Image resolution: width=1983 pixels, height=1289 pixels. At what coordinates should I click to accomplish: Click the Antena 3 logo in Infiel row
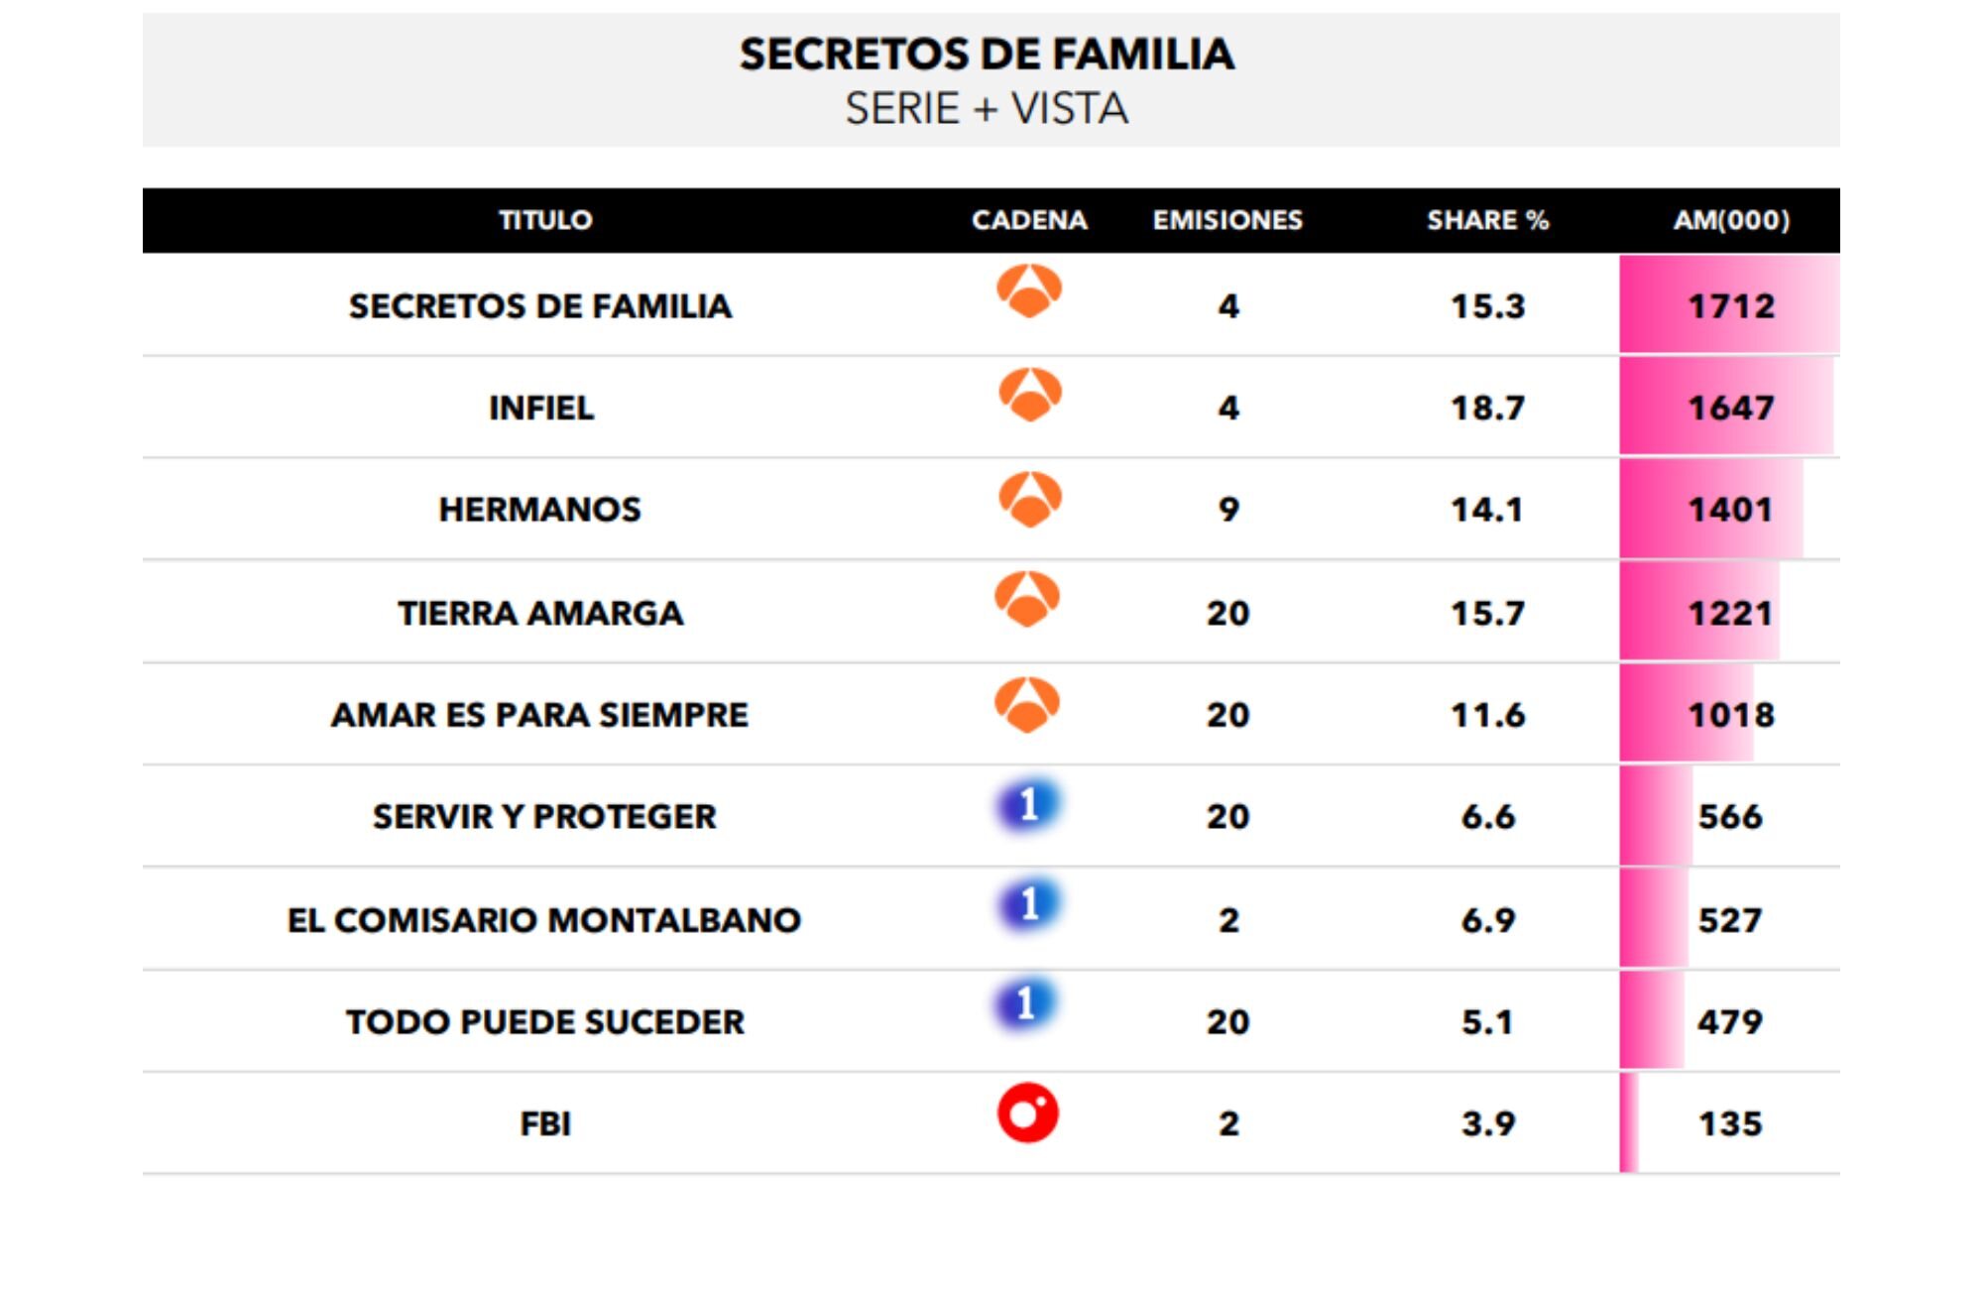click(x=1030, y=395)
